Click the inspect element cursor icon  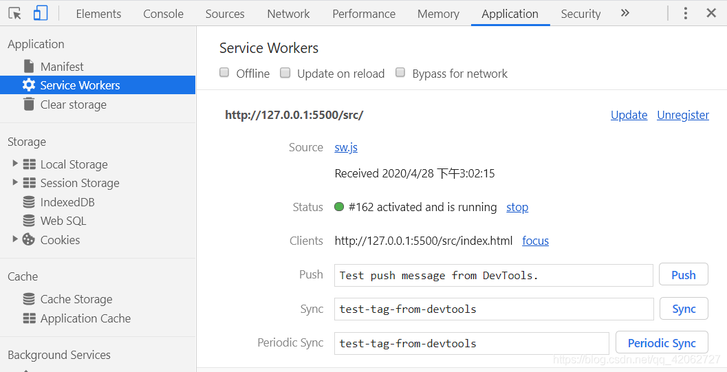pos(14,13)
